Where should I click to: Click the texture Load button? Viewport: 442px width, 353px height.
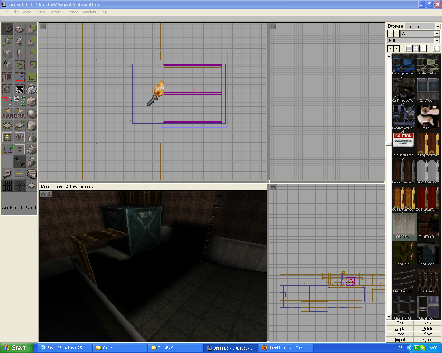pyautogui.click(x=400, y=334)
